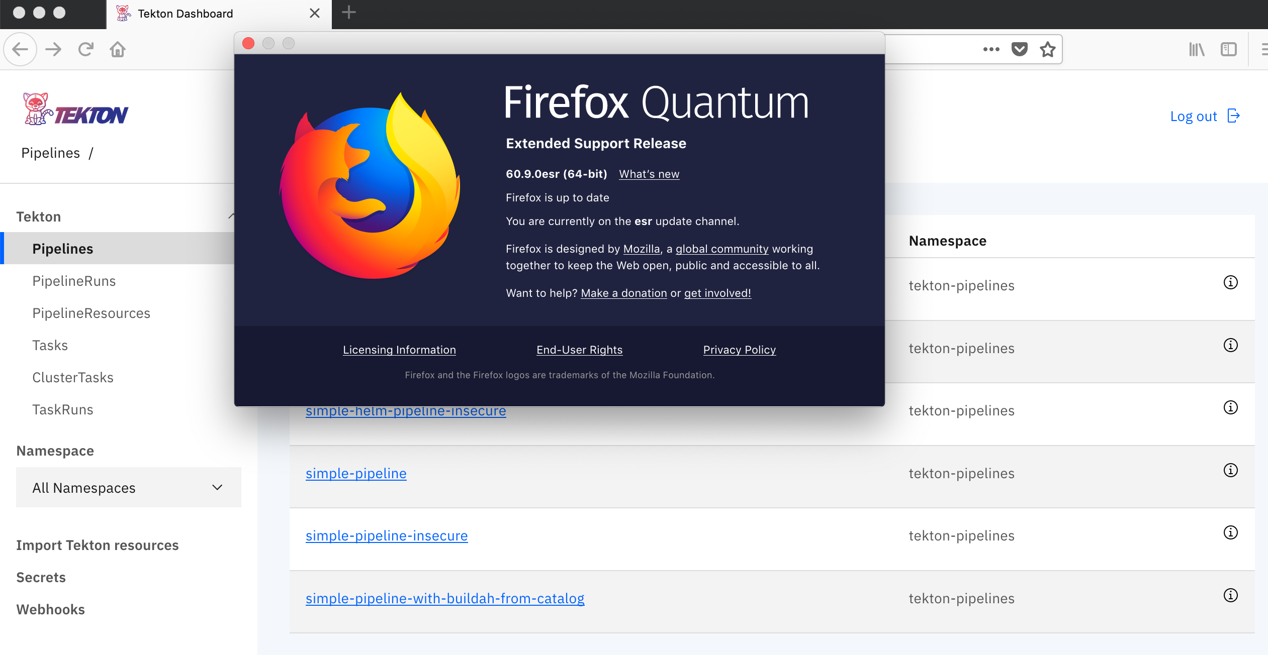
Task: Open ClusterTasks in the sidebar
Action: pyautogui.click(x=73, y=377)
